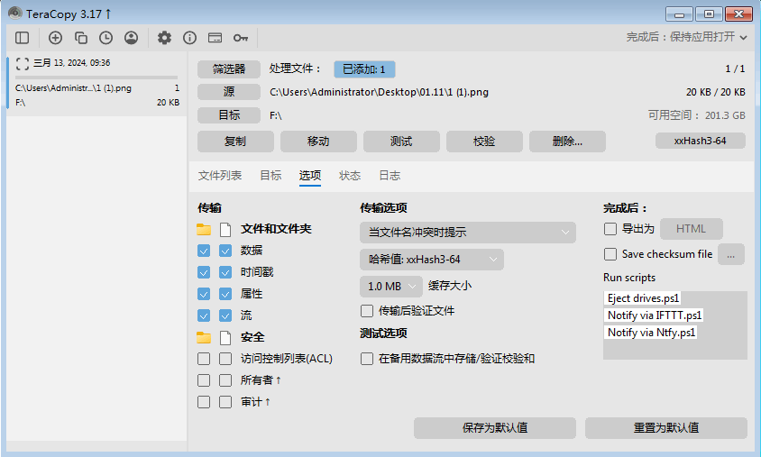Toggle folder checkbox for 数据
Viewport: 761px width, 457px height.
pos(204,251)
